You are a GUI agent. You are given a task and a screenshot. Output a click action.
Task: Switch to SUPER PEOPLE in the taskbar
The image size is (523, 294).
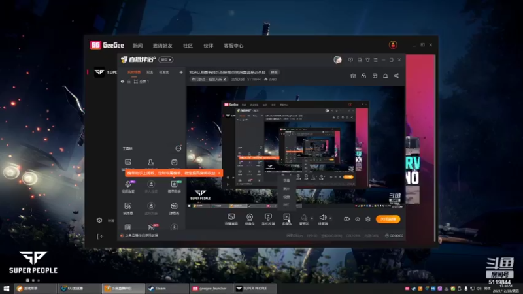255,288
